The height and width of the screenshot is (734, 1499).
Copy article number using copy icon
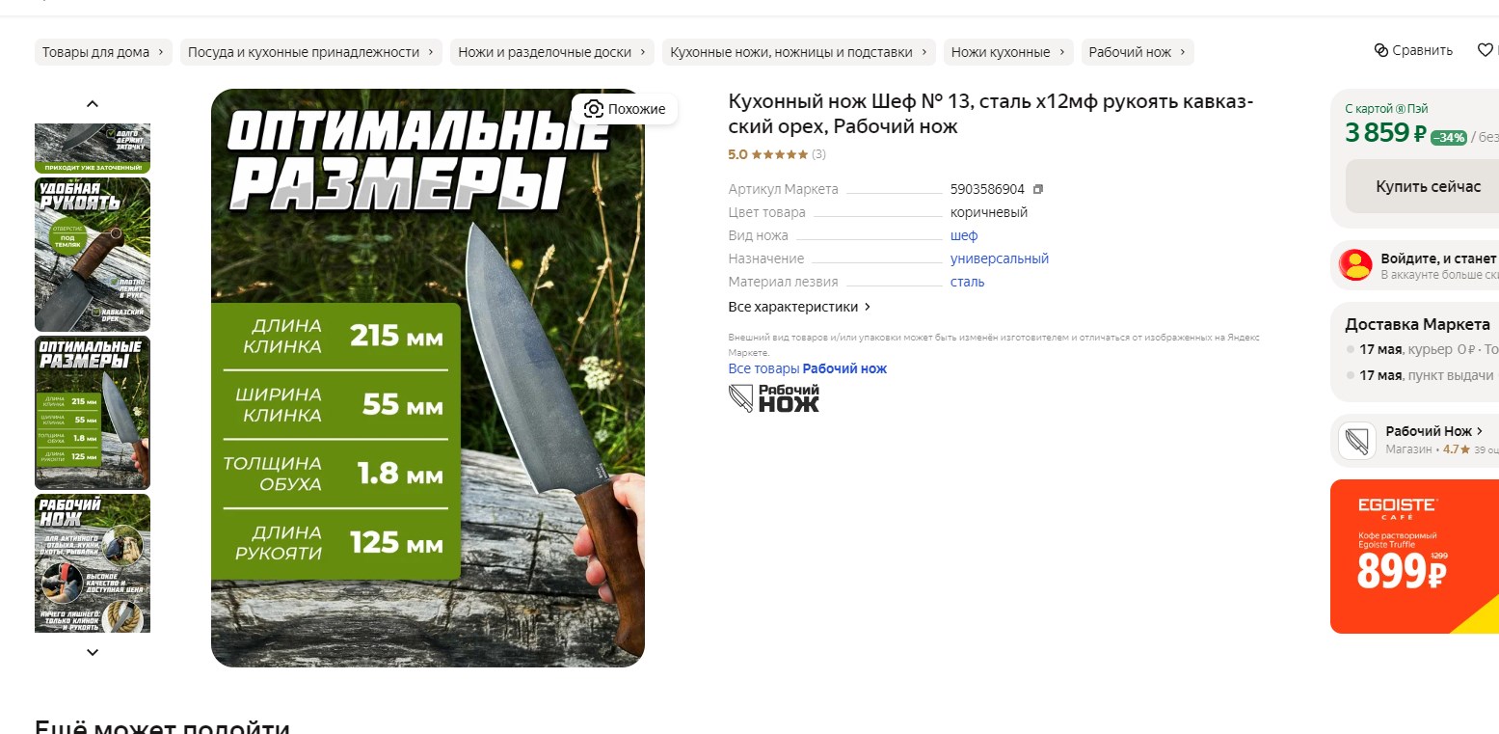click(1038, 189)
